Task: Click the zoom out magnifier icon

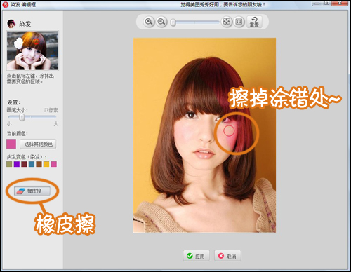Action: click(161, 22)
